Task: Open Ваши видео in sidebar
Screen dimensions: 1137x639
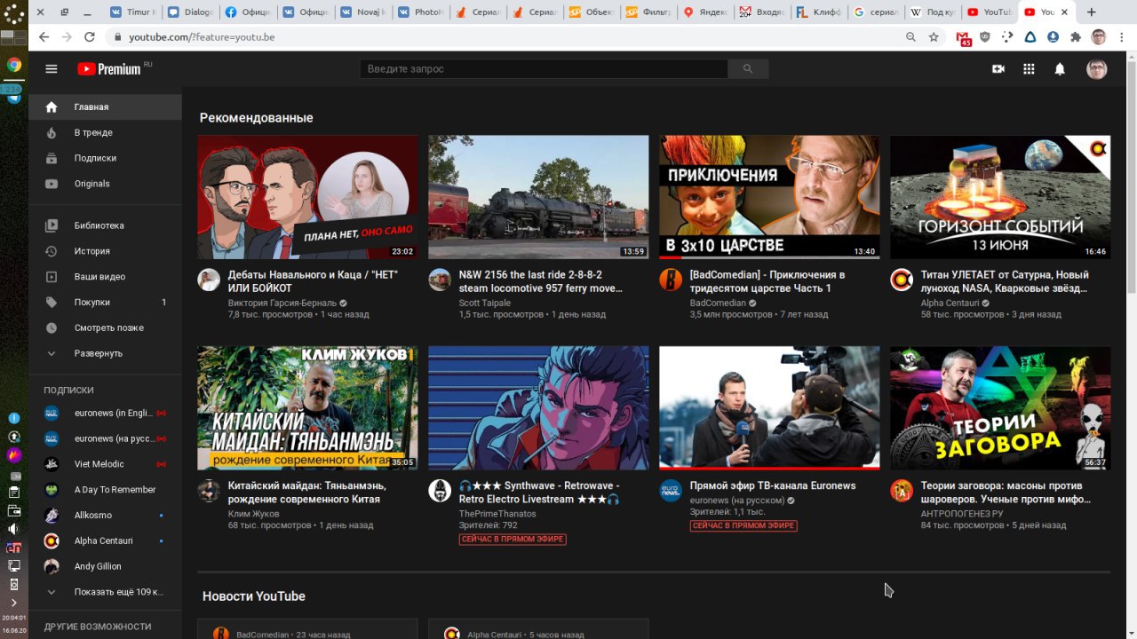Action: [x=105, y=277]
